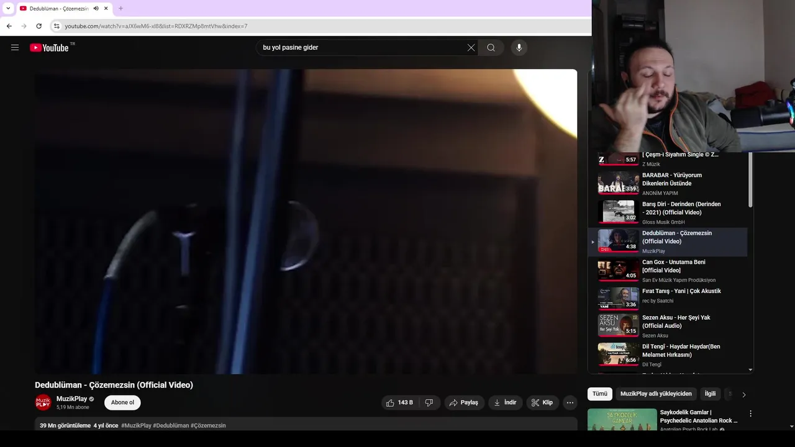This screenshot has height=447, width=795.
Task: Mute the tab via the speaker icon
Action: (96, 8)
